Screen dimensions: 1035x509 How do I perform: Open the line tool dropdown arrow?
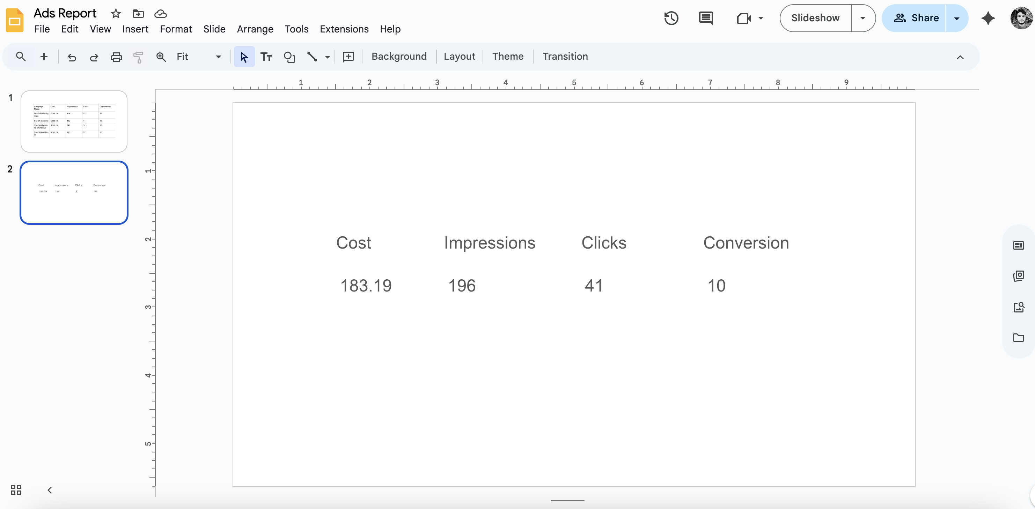pyautogui.click(x=328, y=57)
